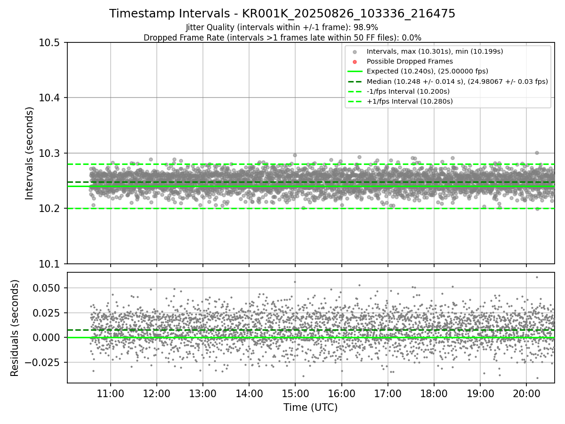Click the plot title 'Timestamp Intervals - KR001K_20250826_103336_216475'
This screenshot has width=565, height=424.
coord(282,14)
